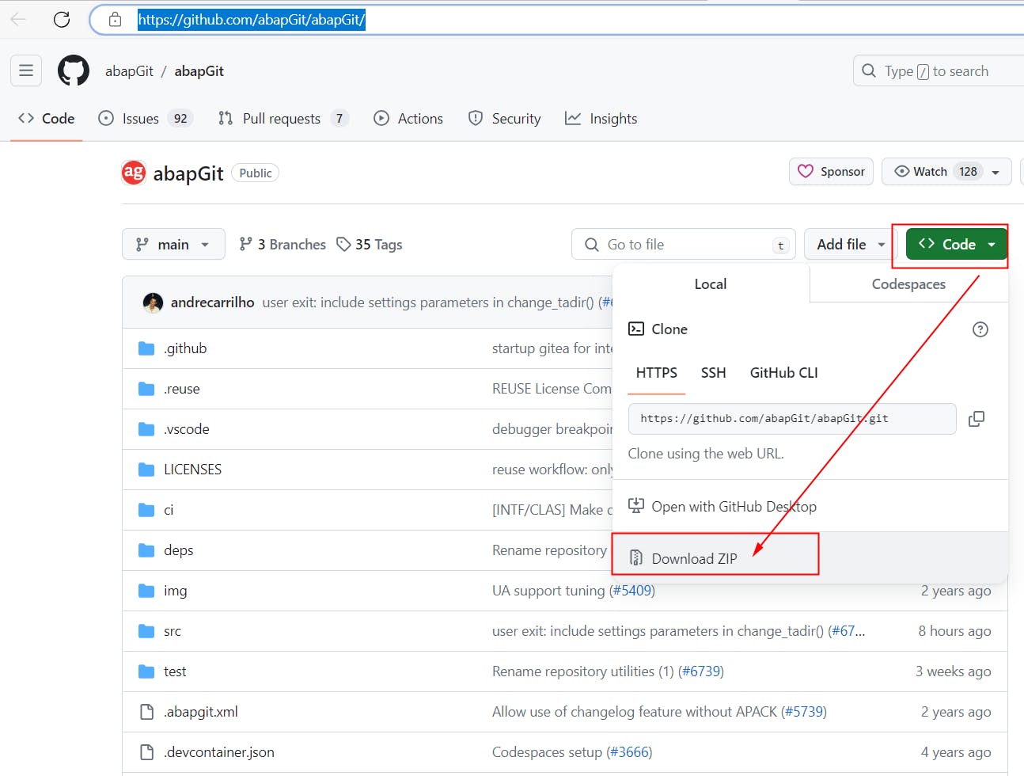Open the #6739 pull request link
1024x776 pixels.
click(700, 671)
